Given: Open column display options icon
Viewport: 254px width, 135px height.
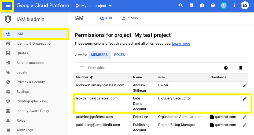Looking at the screenshot, I should click(x=240, y=68).
